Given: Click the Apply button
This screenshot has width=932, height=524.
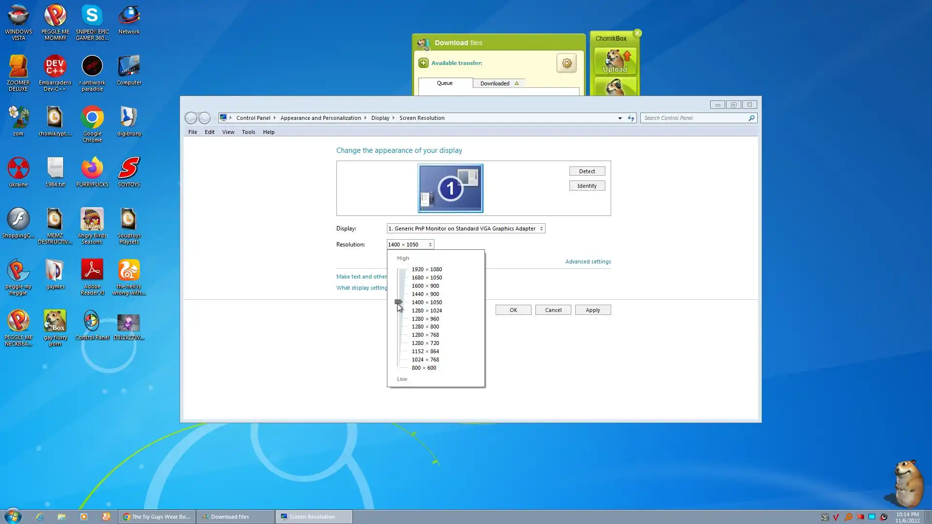Looking at the screenshot, I should click(593, 310).
